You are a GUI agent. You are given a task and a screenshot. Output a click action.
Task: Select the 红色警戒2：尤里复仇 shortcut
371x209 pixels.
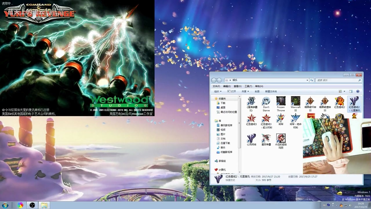(x=354, y=104)
